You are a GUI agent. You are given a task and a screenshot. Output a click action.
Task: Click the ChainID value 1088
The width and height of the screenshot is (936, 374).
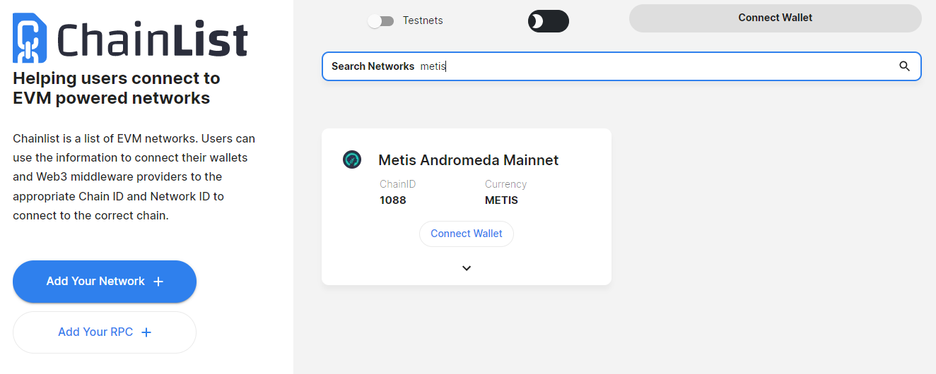[x=393, y=200]
